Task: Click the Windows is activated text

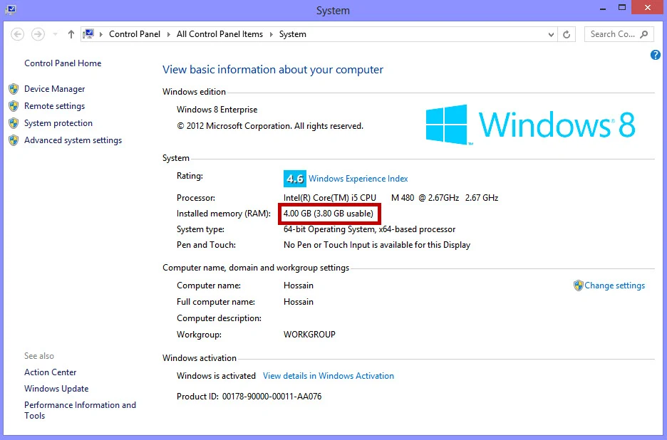Action: pyautogui.click(x=216, y=376)
